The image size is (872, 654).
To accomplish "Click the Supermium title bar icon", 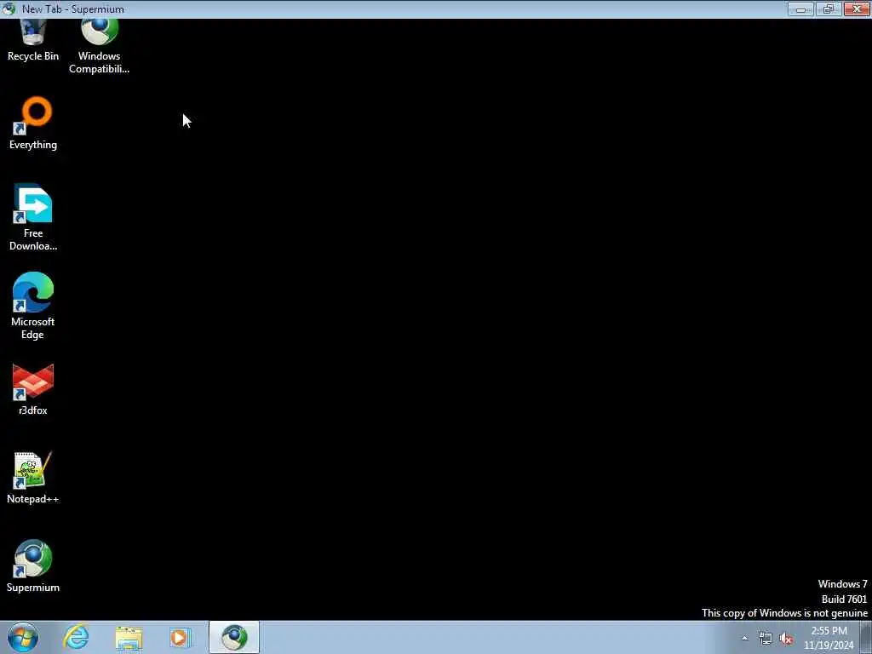I will 9,9.
